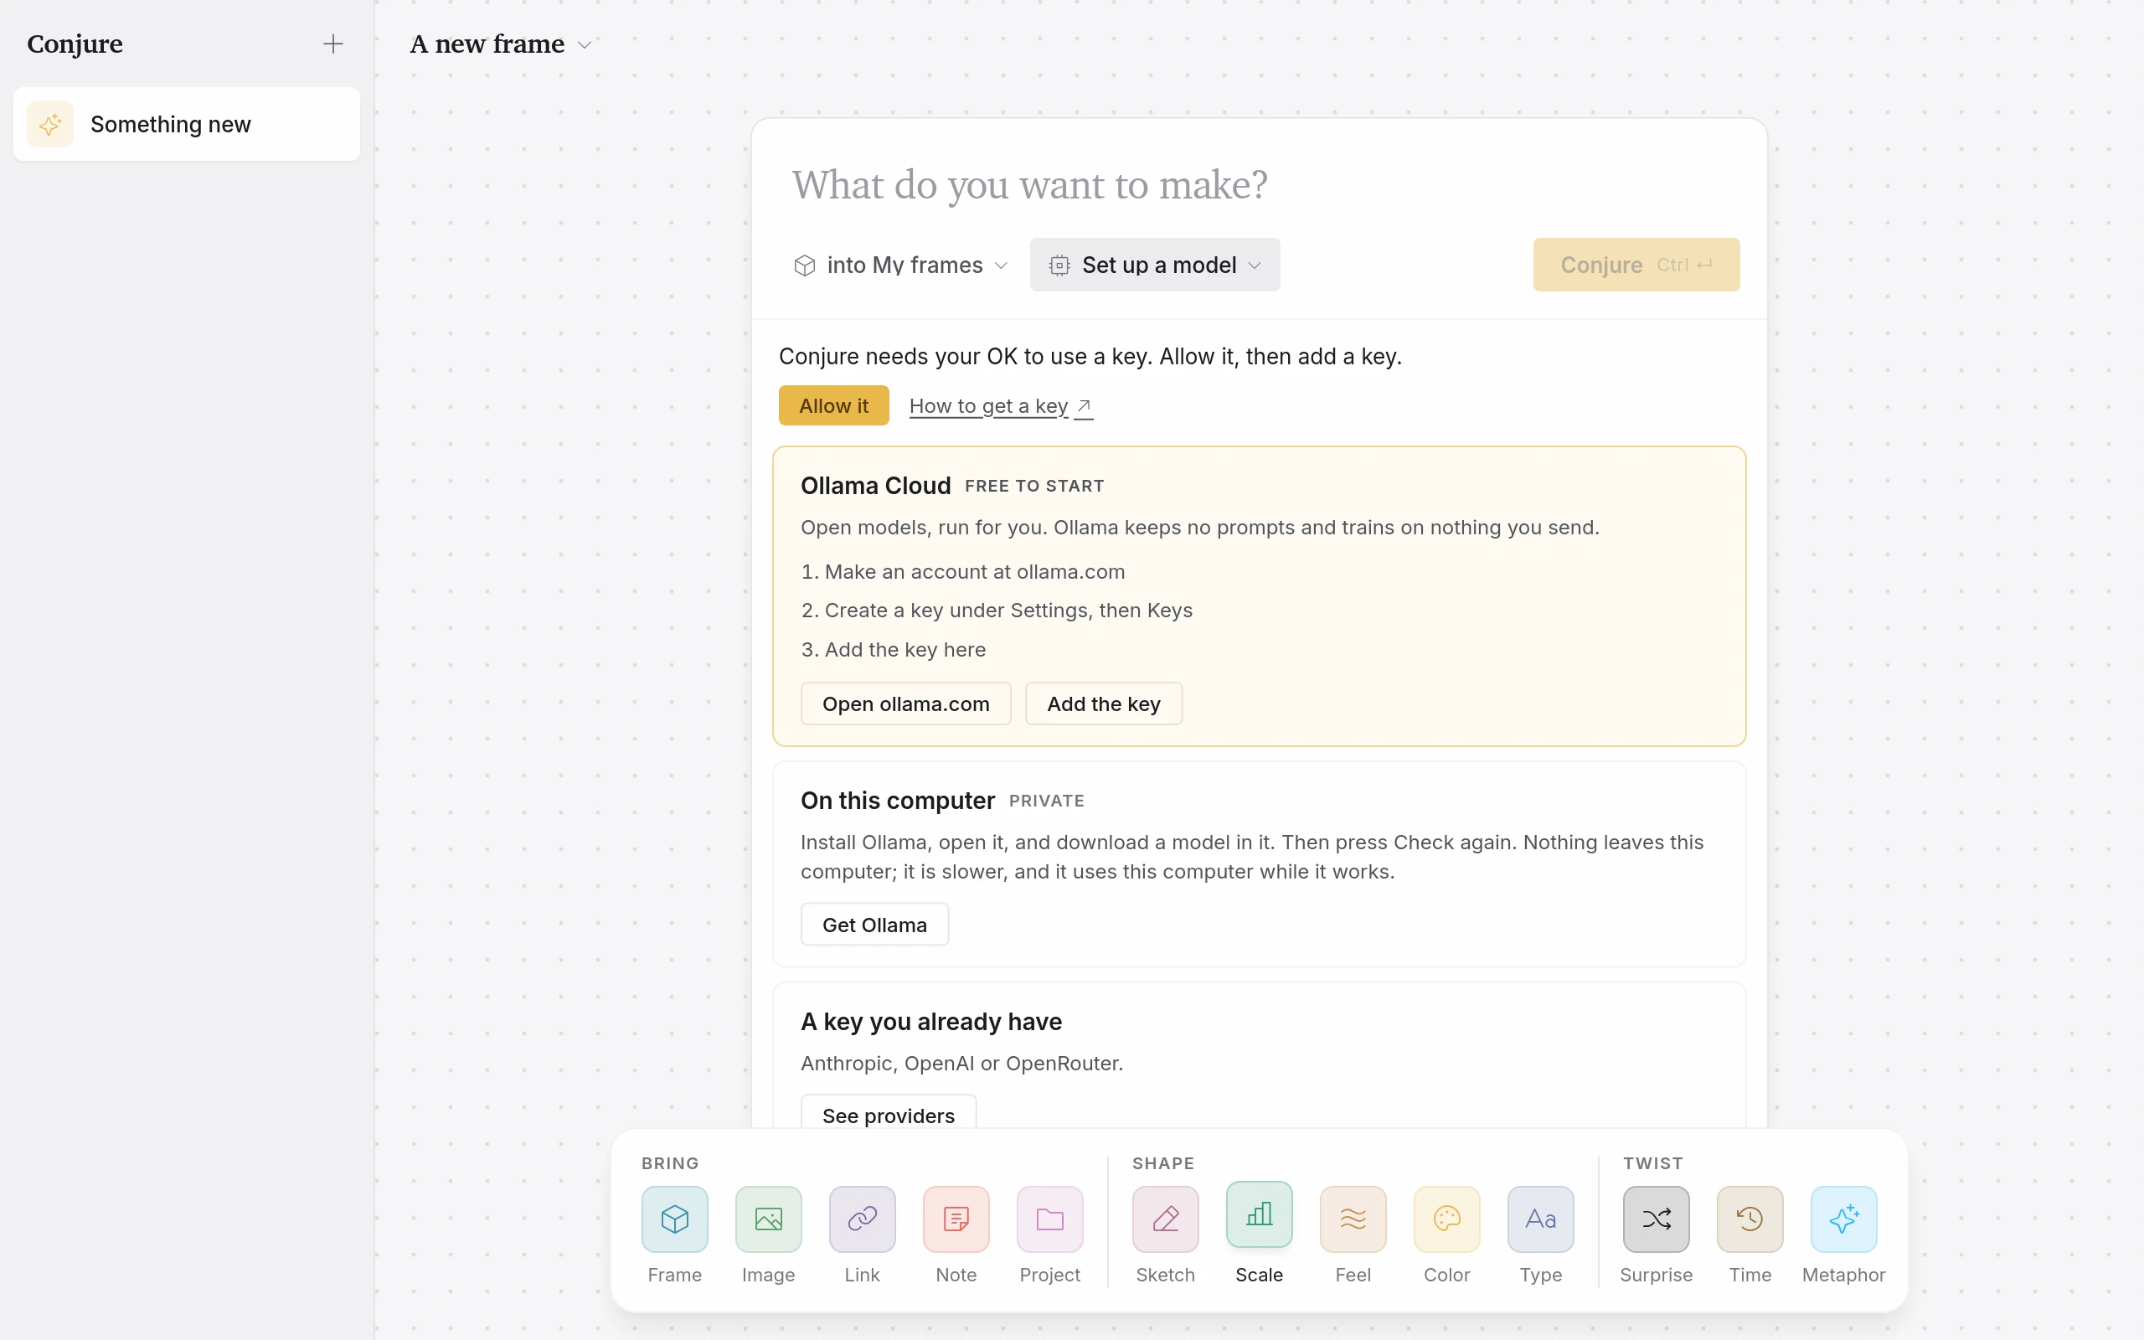Click the Open ollama.com button
2144x1340 pixels.
(905, 703)
